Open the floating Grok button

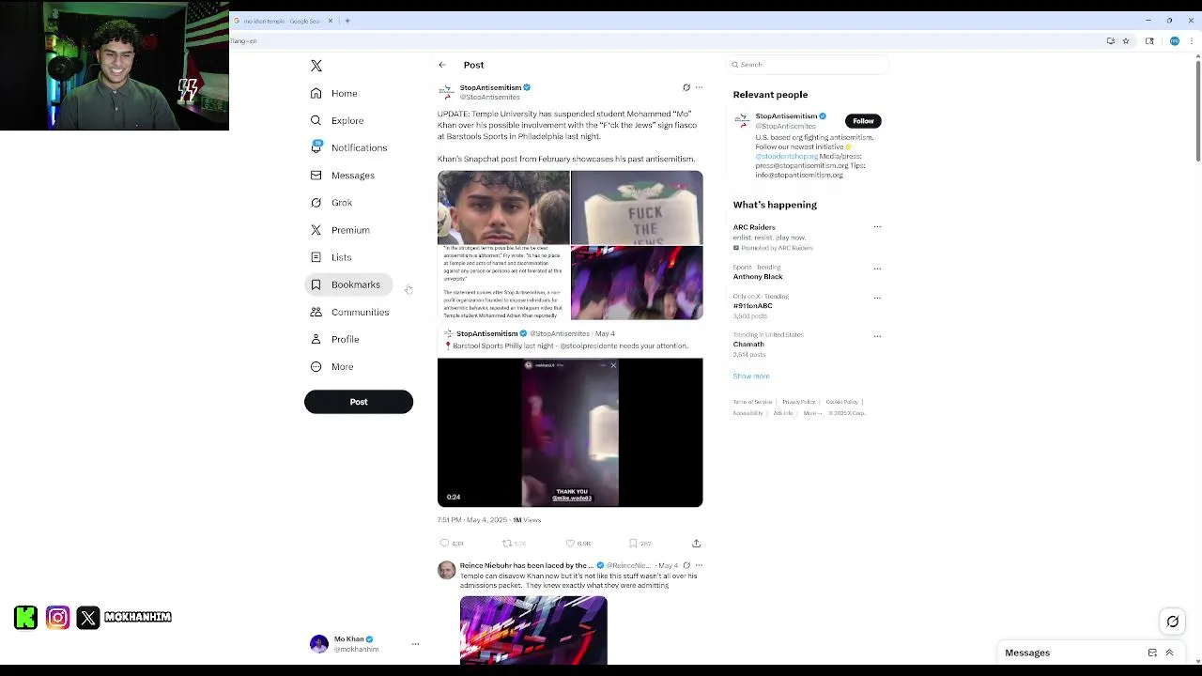[1173, 622]
